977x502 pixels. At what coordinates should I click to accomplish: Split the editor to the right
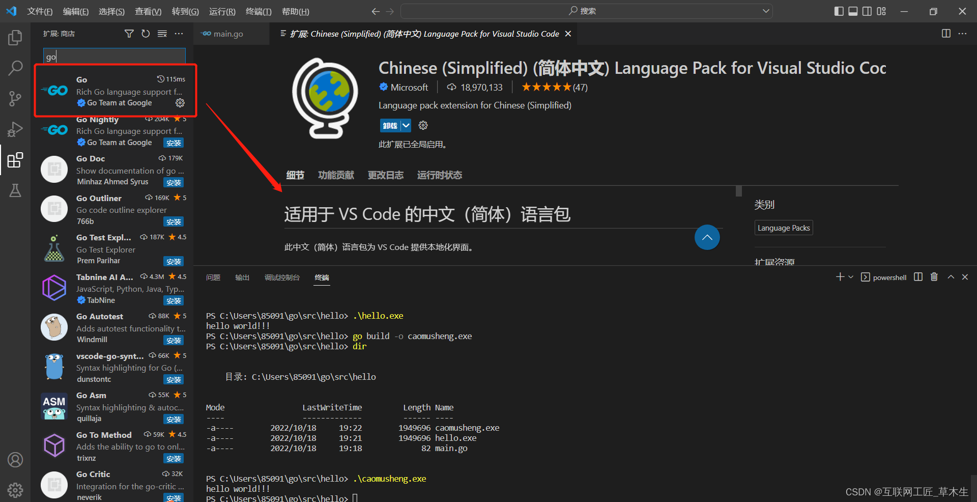click(x=946, y=34)
